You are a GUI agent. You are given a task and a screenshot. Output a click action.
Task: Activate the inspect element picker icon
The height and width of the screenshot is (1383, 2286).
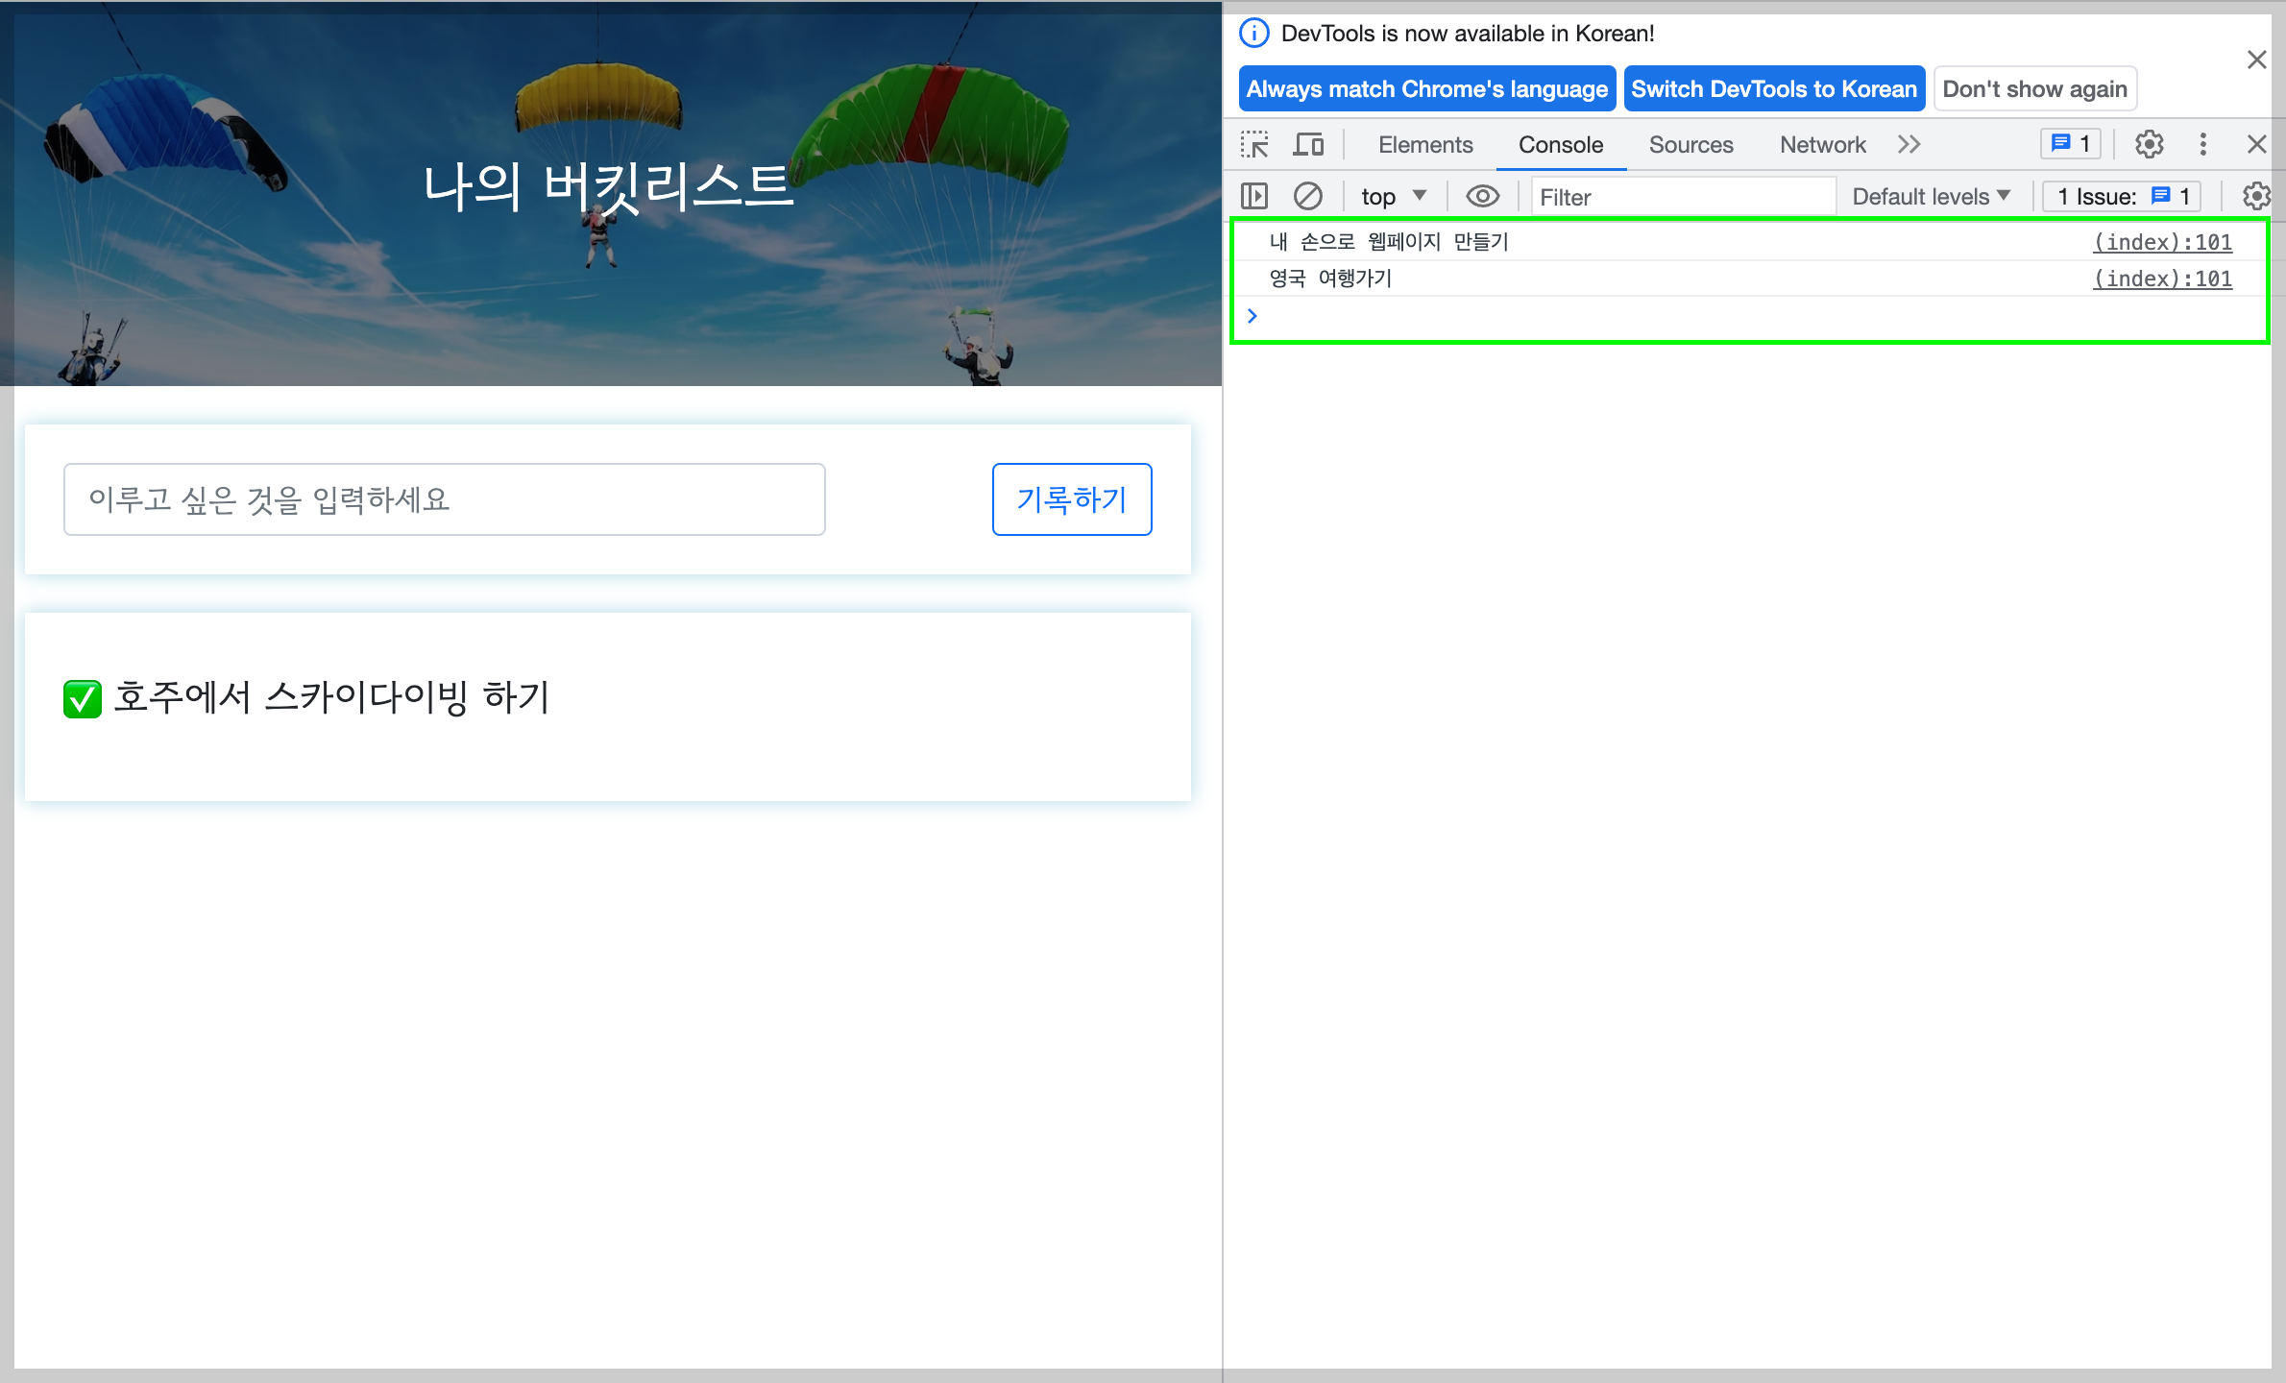pos(1254,145)
